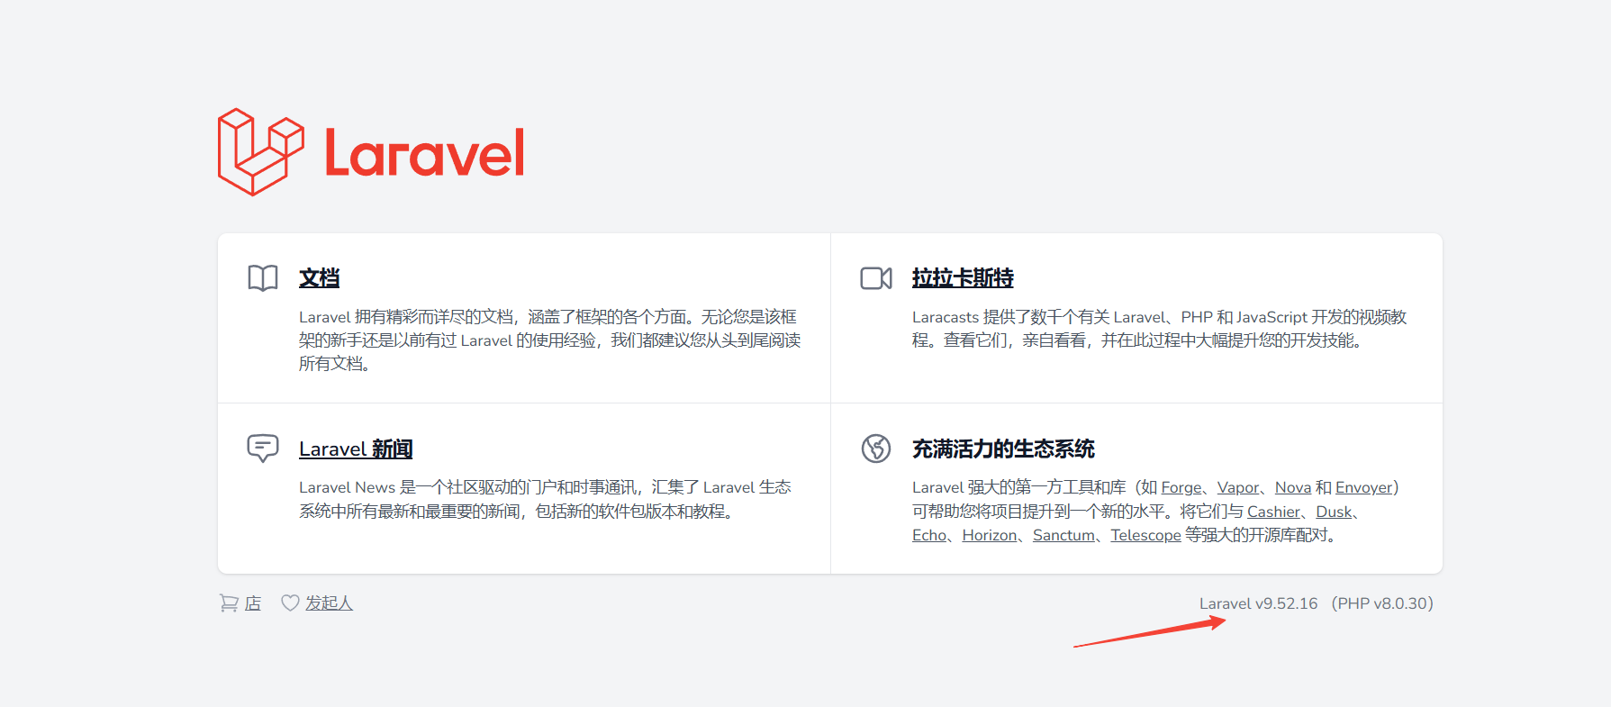This screenshot has height=707, width=1611.
Task: Click the heart sponsor icon
Action: (x=290, y=603)
